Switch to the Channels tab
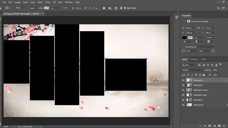The height and width of the screenshot is (128, 228). coord(194,59)
